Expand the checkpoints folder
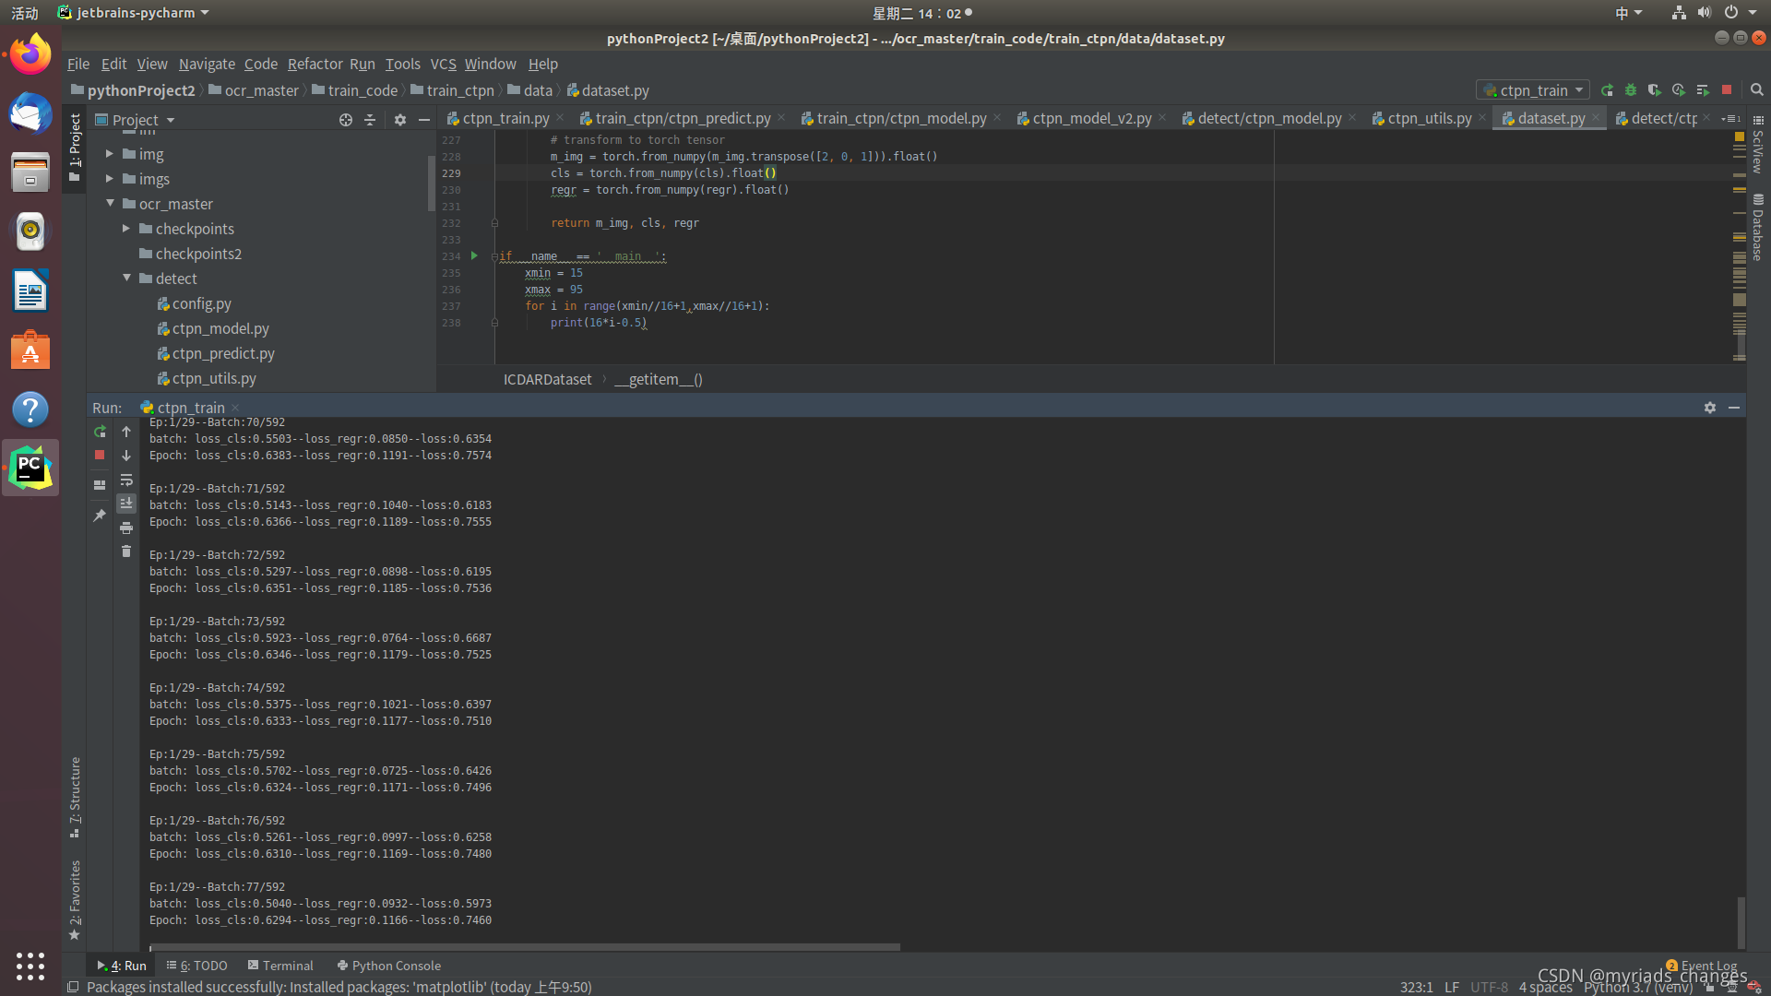Viewport: 1771px width, 996px height. [x=126, y=229]
